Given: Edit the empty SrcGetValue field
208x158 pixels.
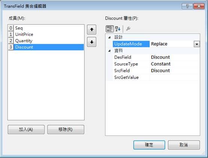Looking at the screenshot, I should [x=175, y=78].
